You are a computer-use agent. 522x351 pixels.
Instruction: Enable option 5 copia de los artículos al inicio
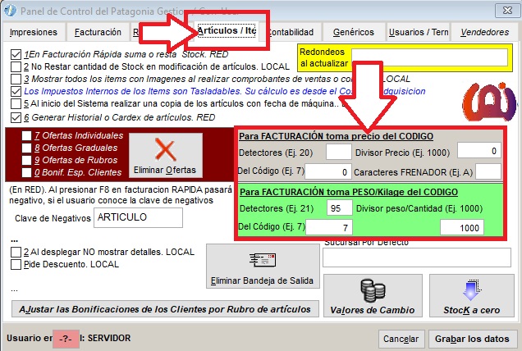pyautogui.click(x=16, y=103)
